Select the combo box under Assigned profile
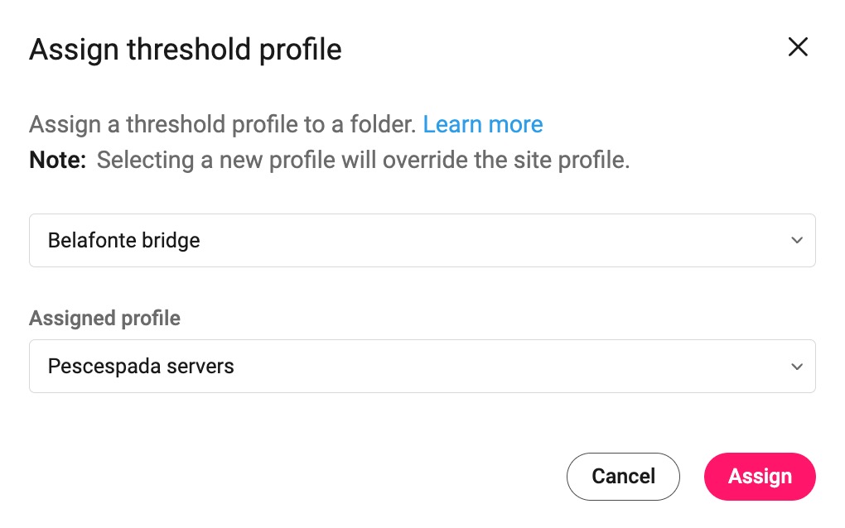Screen dimensions: 845x528 [422, 367]
